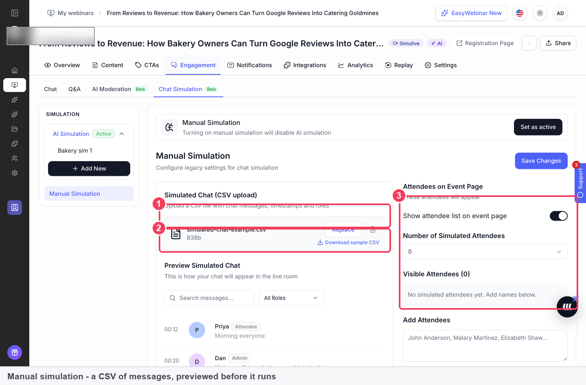Click the Search messages field
Image resolution: width=586 pixels, height=385 pixels.
(209, 298)
